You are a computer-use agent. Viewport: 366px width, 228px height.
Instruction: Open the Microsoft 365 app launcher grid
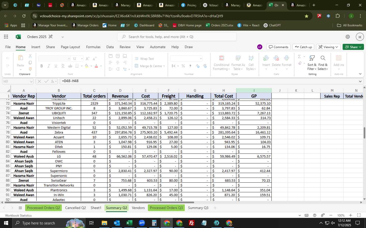point(6,37)
